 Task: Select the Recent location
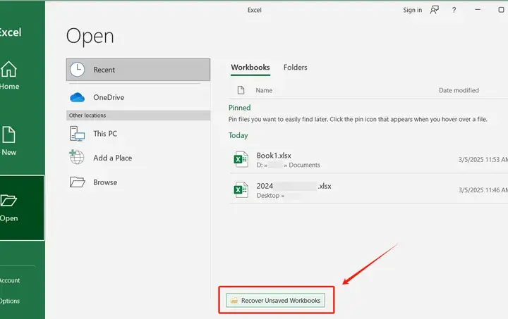click(138, 70)
